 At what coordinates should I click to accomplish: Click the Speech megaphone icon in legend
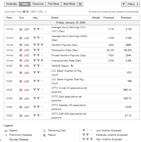(6, 131)
